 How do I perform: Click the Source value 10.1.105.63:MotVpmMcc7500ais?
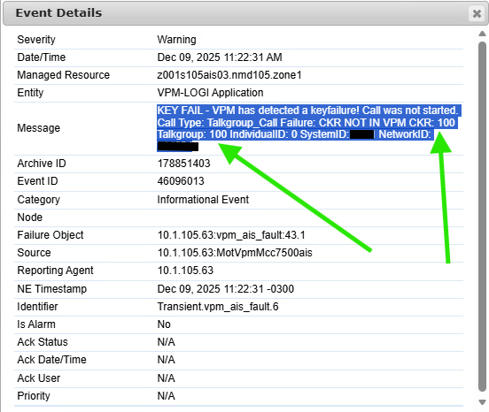[235, 253]
